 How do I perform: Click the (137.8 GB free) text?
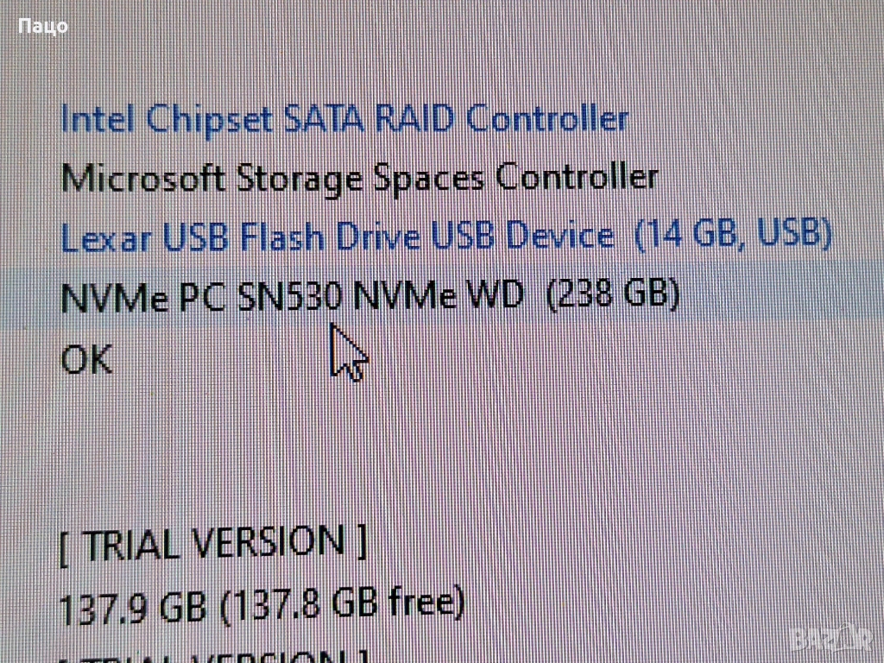[x=342, y=605]
